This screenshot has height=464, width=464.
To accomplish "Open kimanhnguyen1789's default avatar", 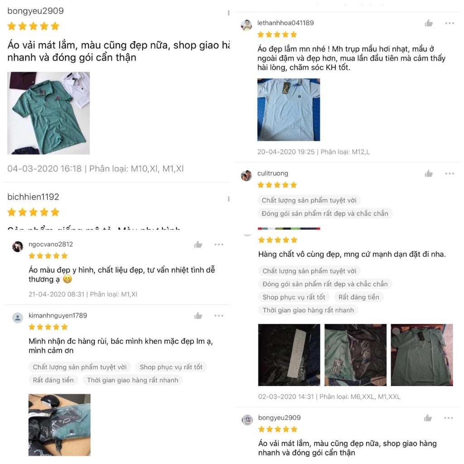I will click(x=18, y=318).
